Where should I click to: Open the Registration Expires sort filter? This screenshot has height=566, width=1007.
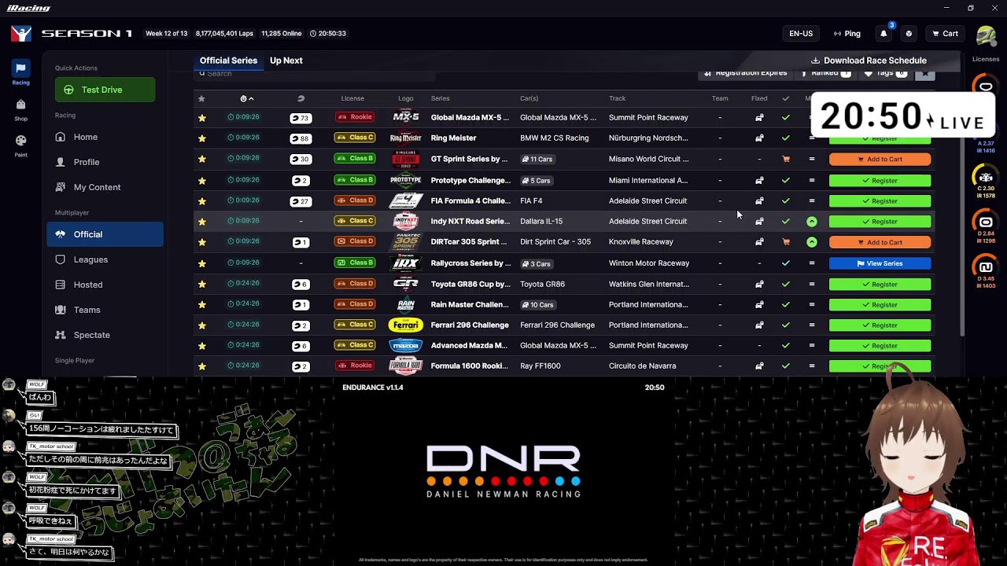[x=746, y=73]
